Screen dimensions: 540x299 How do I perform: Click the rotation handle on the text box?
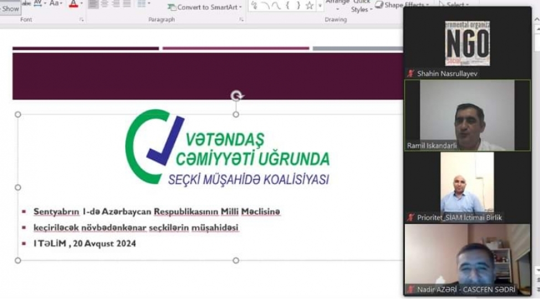point(236,96)
